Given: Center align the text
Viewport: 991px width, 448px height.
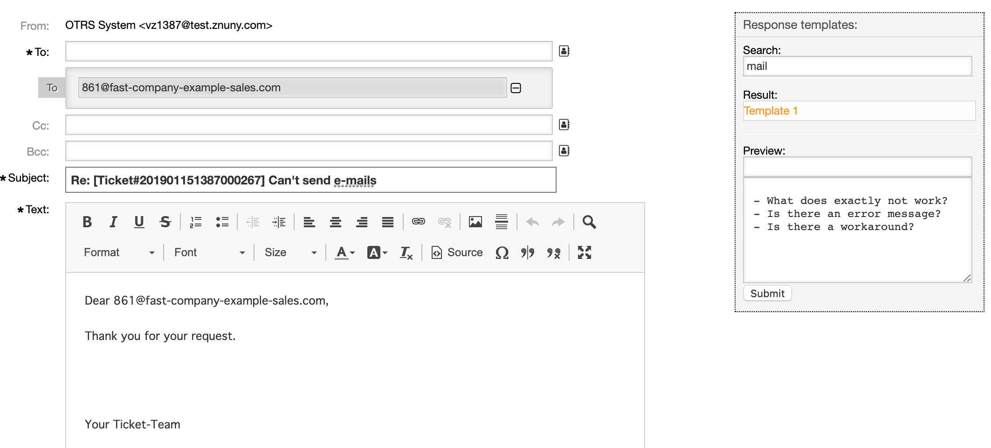Looking at the screenshot, I should (x=335, y=222).
